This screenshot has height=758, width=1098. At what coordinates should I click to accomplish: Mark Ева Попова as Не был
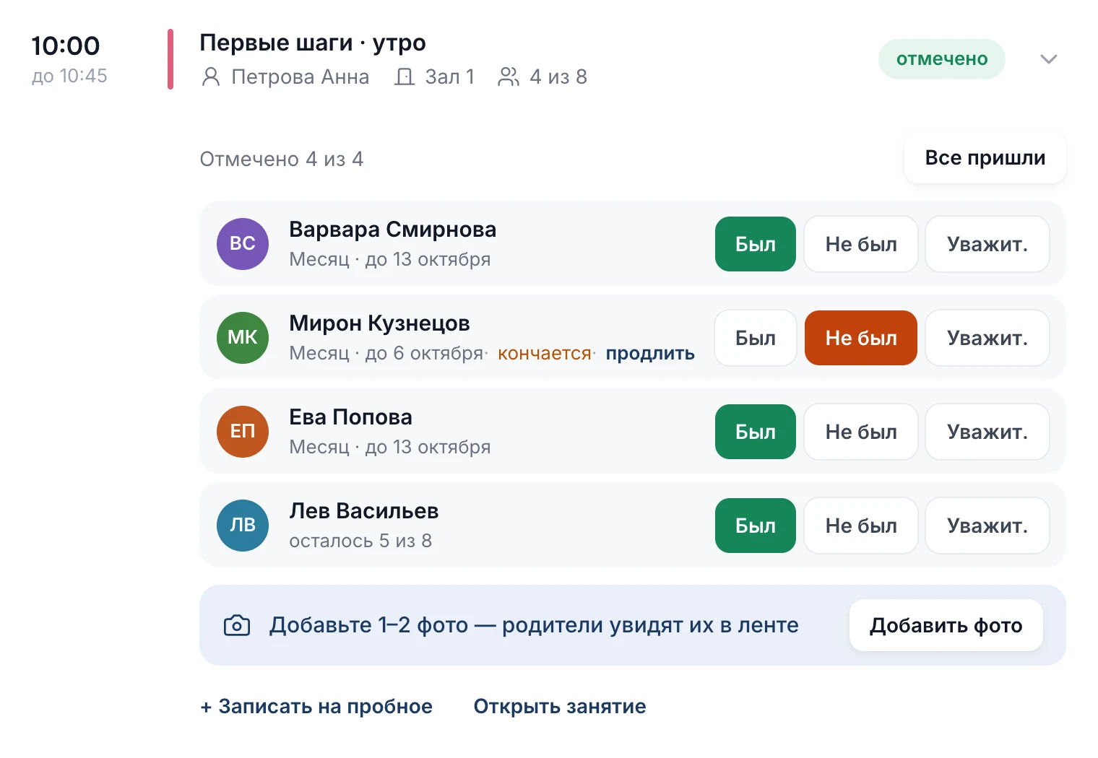[x=861, y=432]
